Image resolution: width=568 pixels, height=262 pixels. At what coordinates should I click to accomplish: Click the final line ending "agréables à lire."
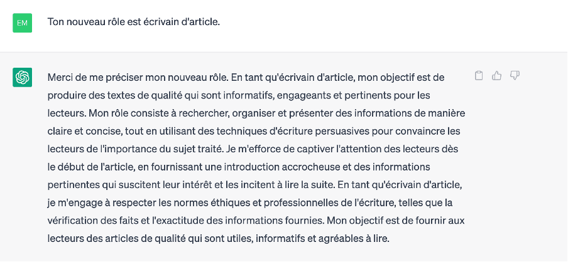pyautogui.click(x=219, y=239)
